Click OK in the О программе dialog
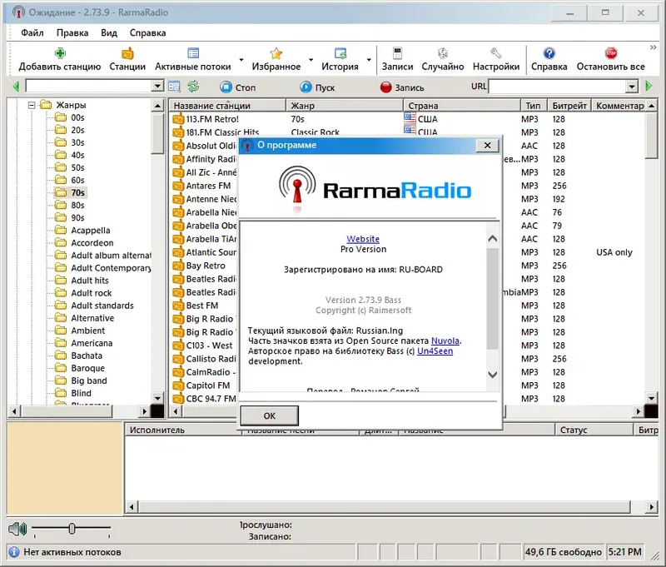666x567 pixels. click(x=269, y=415)
